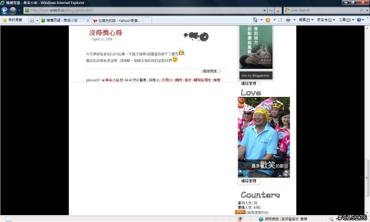The width and height of the screenshot is (370, 222).
Task: Click the Home page icon
Action: coord(255,20)
